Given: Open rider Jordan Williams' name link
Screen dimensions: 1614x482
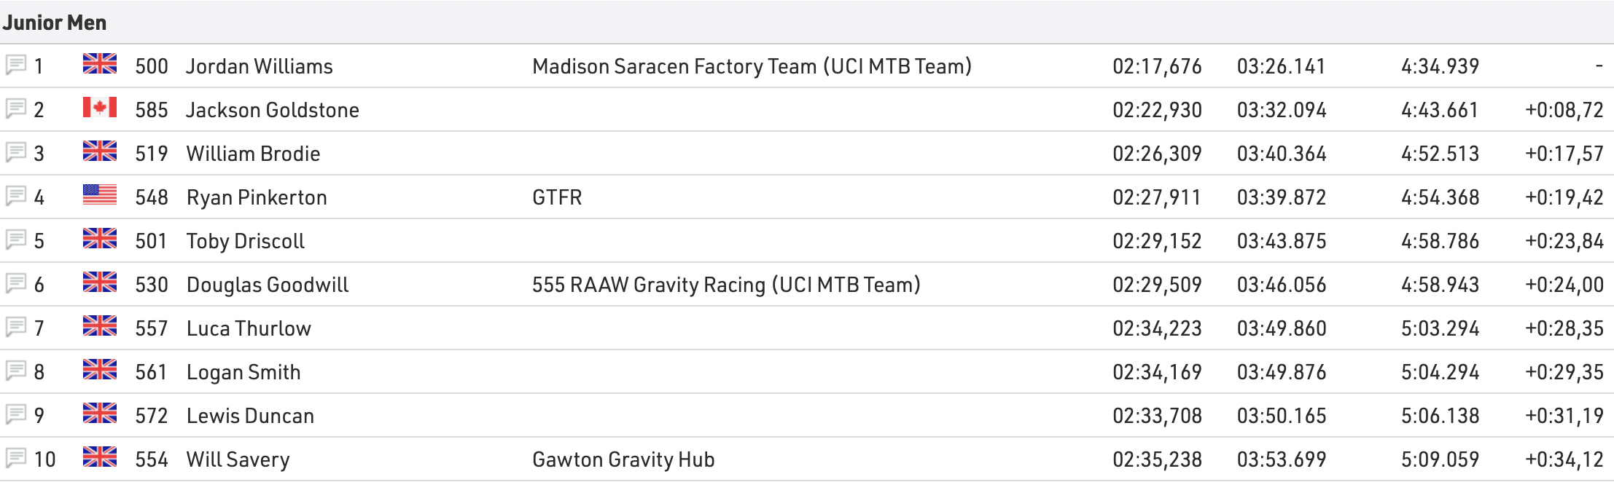Looking at the screenshot, I should click(260, 66).
